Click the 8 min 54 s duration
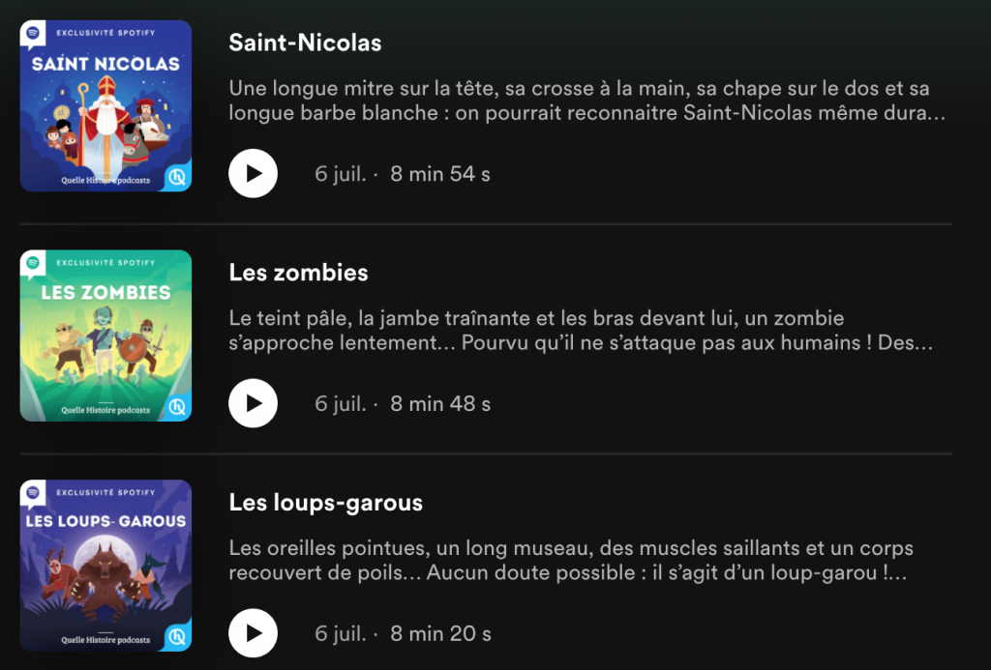The width and height of the screenshot is (991, 670). pyautogui.click(x=440, y=174)
